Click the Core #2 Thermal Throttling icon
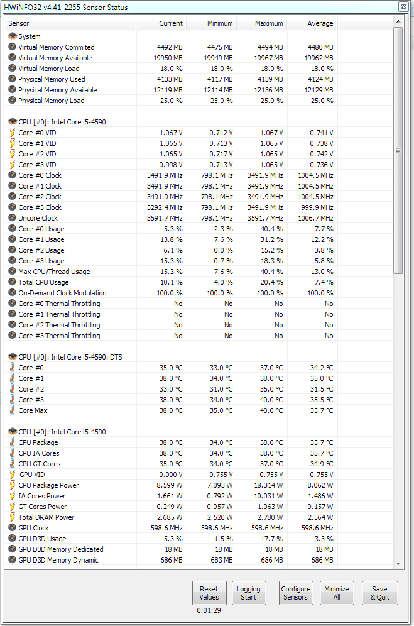This screenshot has width=414, height=626. (13, 325)
